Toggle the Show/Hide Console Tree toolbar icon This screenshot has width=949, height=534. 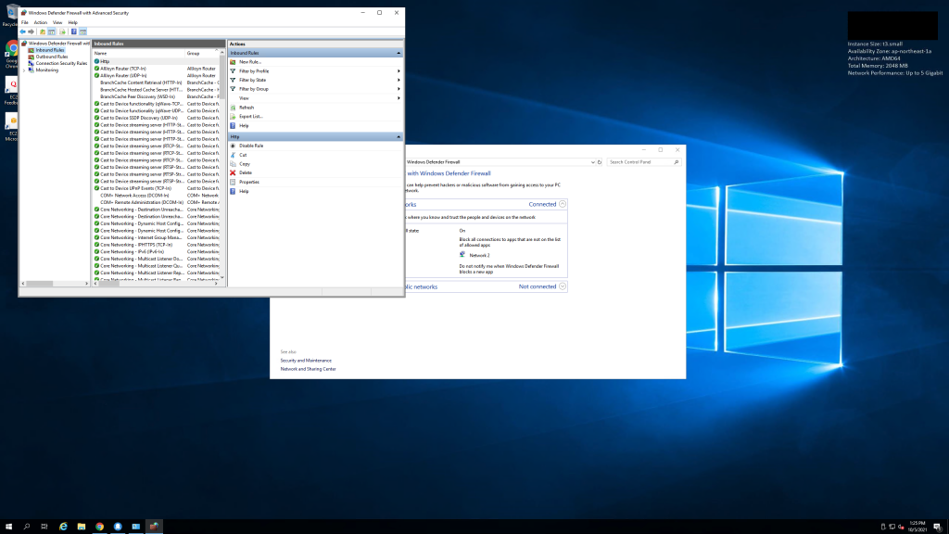[x=52, y=32]
